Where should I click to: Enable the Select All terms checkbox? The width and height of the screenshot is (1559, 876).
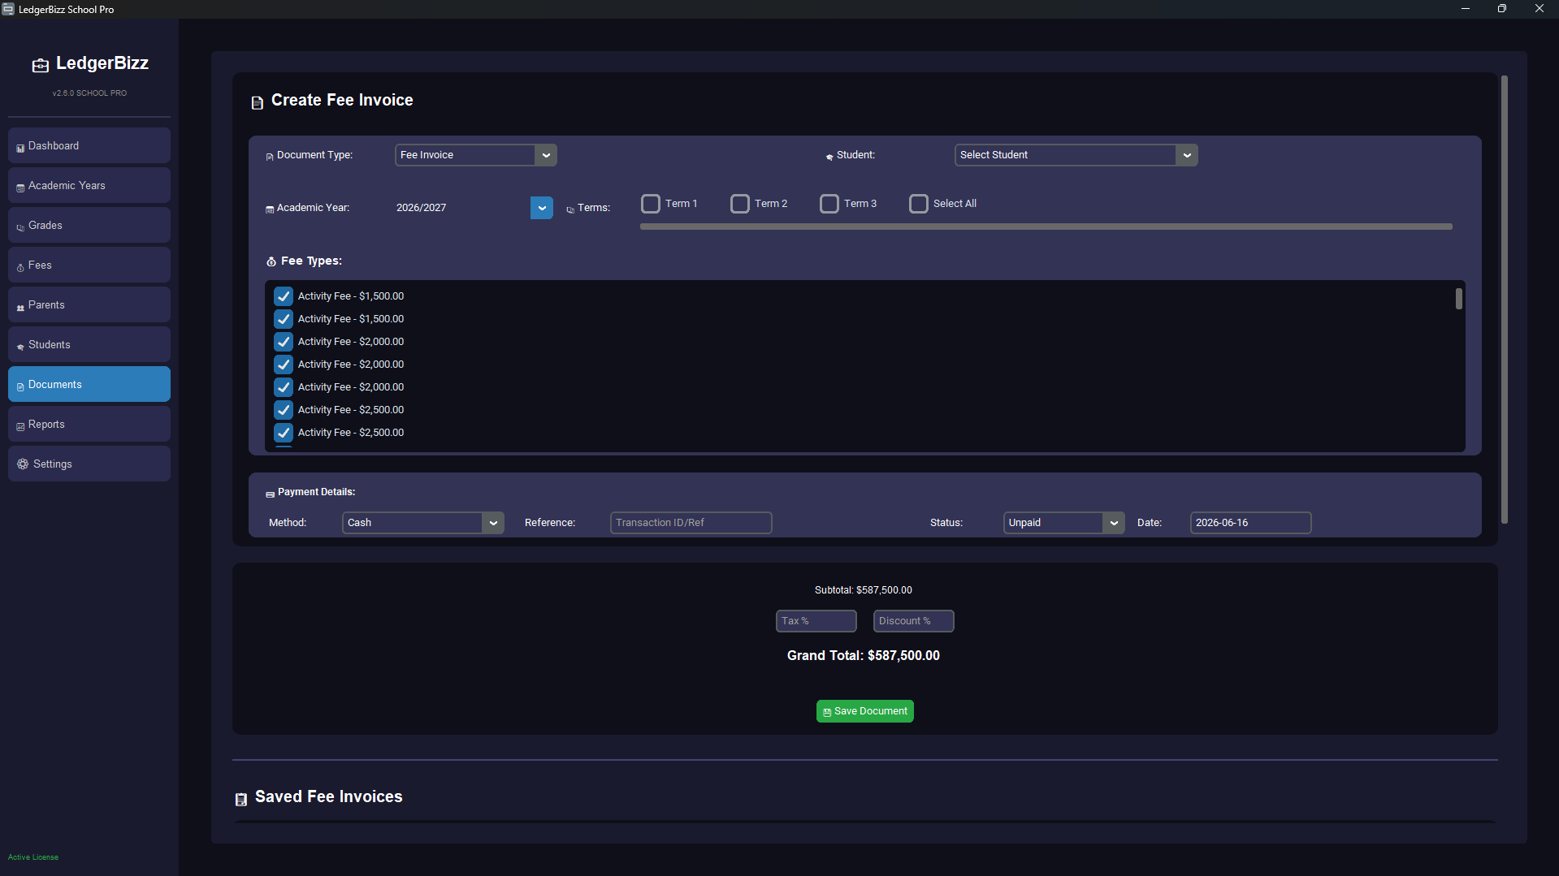919,204
